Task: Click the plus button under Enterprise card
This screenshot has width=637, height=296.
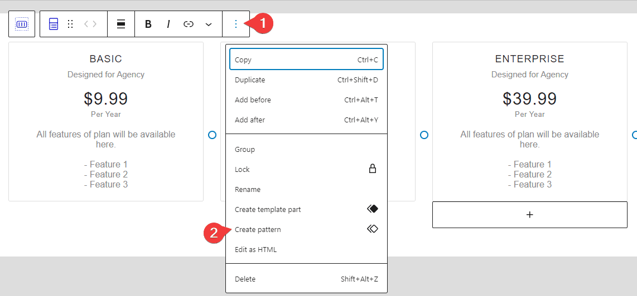Action: [x=530, y=215]
